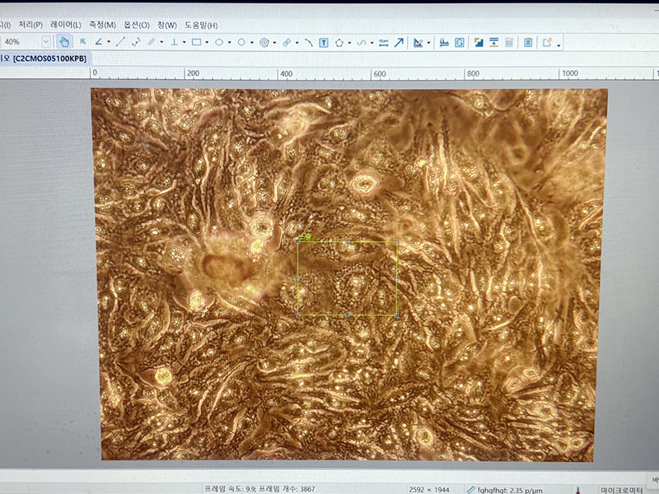Choose the arrow annotation tool
This screenshot has width=659, height=494.
[399, 42]
